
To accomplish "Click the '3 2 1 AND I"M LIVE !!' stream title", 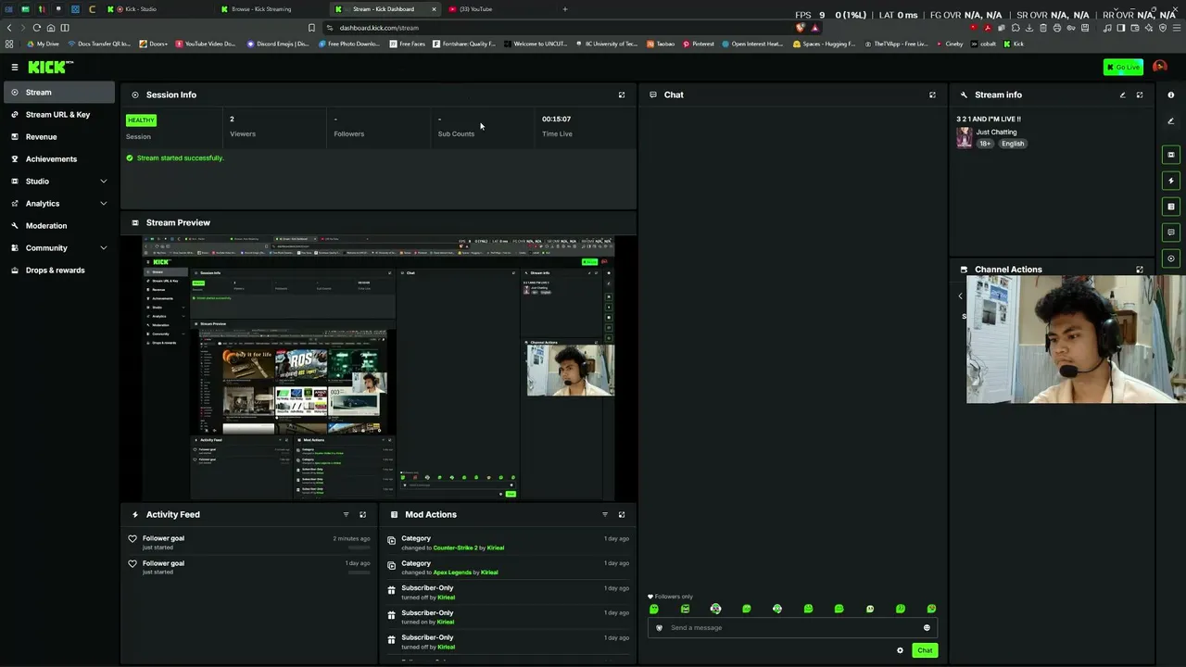I will click(x=989, y=120).
